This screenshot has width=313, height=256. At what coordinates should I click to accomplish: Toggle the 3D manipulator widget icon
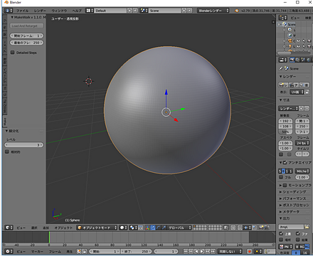(147, 228)
